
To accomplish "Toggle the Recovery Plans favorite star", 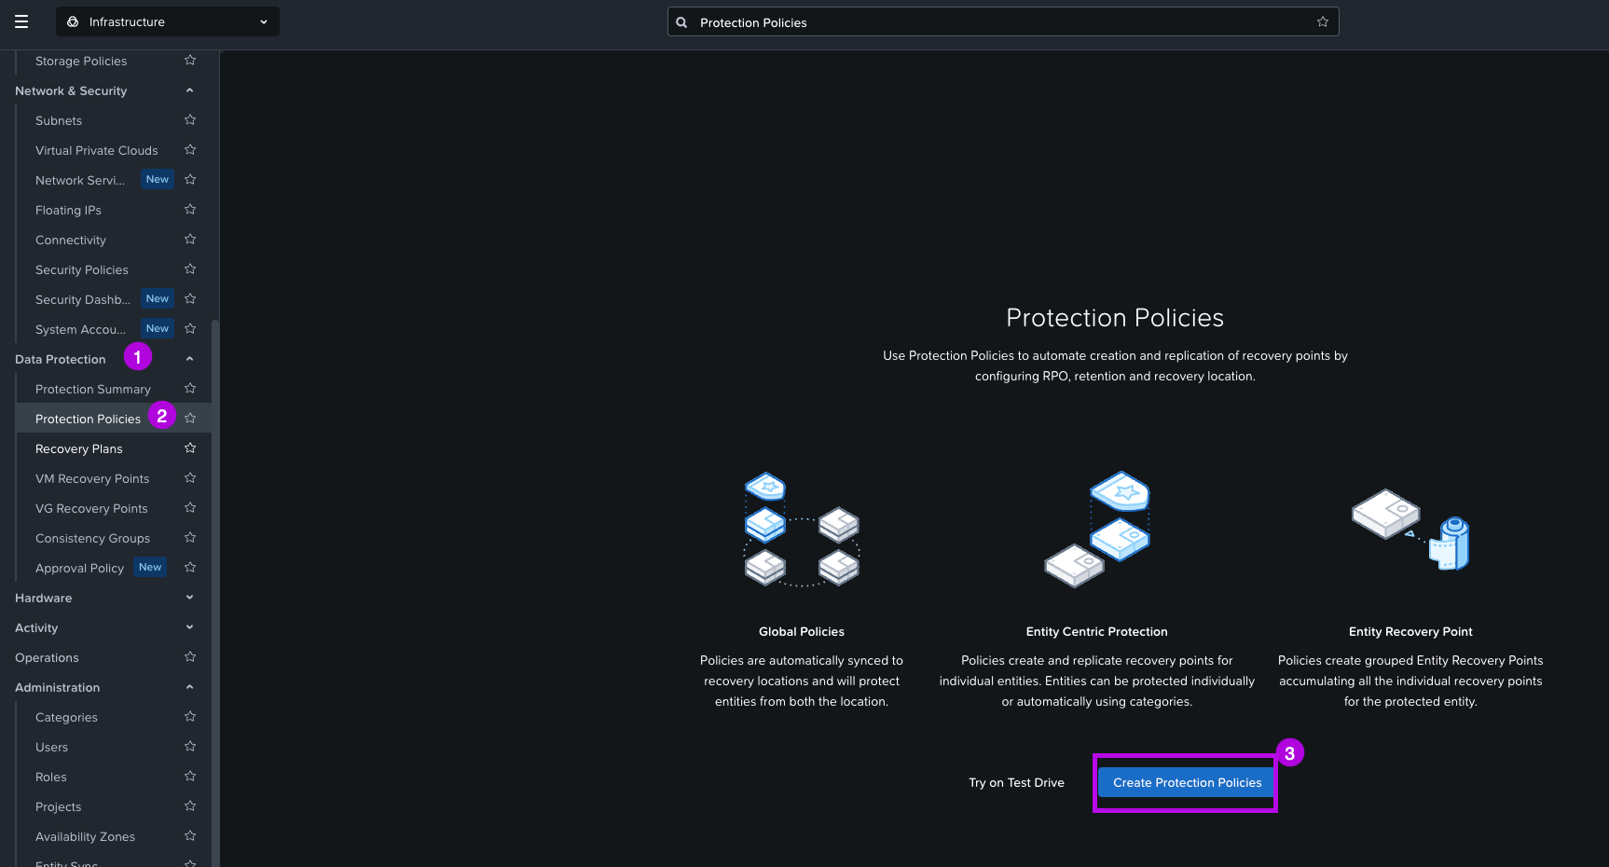I will point(190,448).
